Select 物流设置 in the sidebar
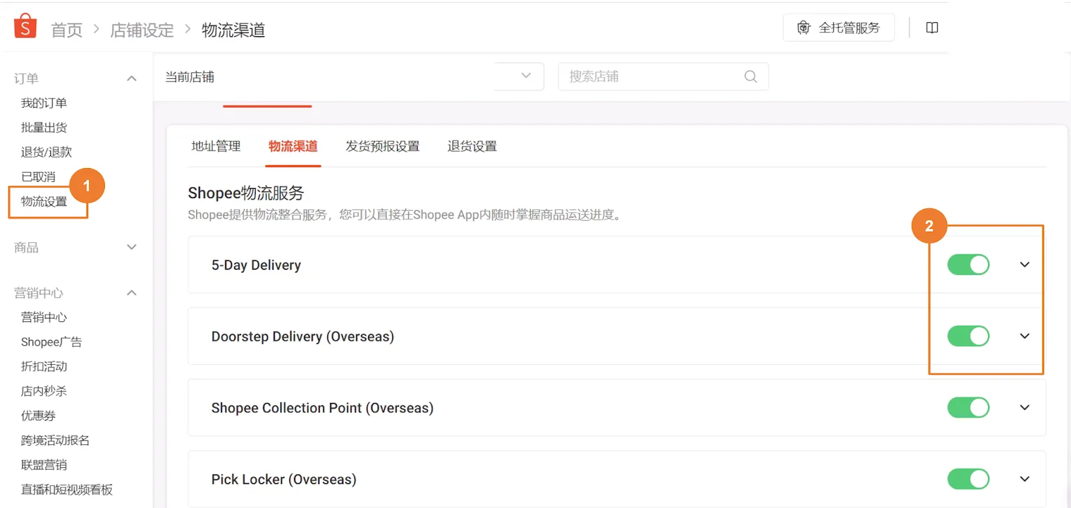This screenshot has width=1071, height=508. 44,201
